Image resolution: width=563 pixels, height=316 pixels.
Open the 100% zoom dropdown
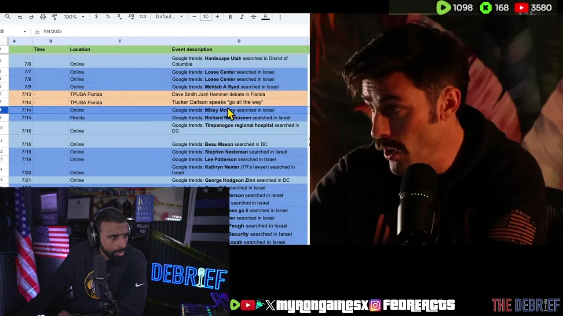tap(73, 17)
